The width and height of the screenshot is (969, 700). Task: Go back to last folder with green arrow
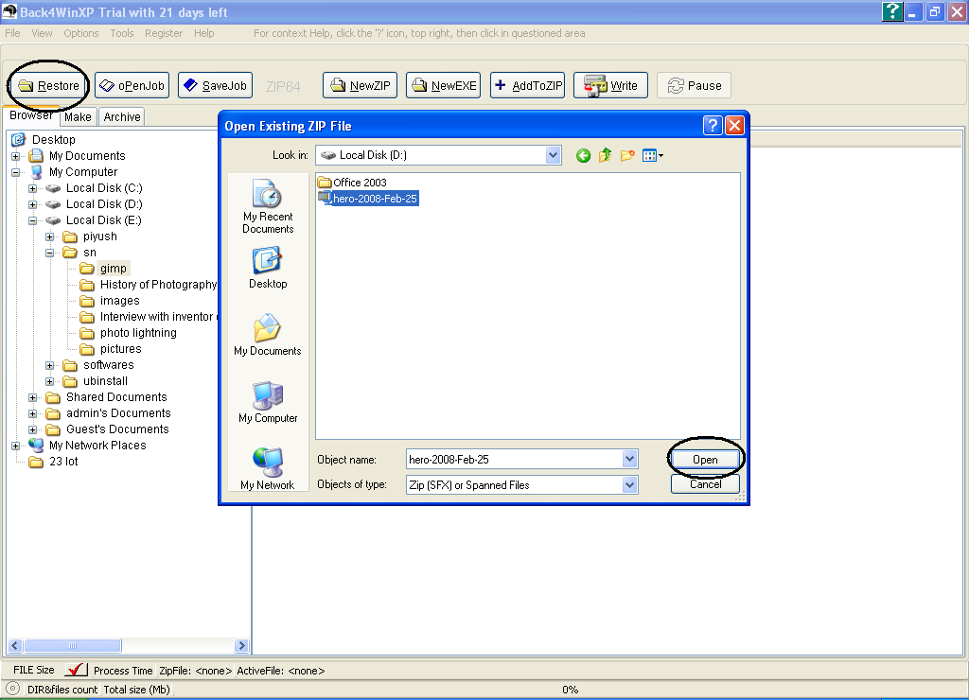pyautogui.click(x=583, y=156)
